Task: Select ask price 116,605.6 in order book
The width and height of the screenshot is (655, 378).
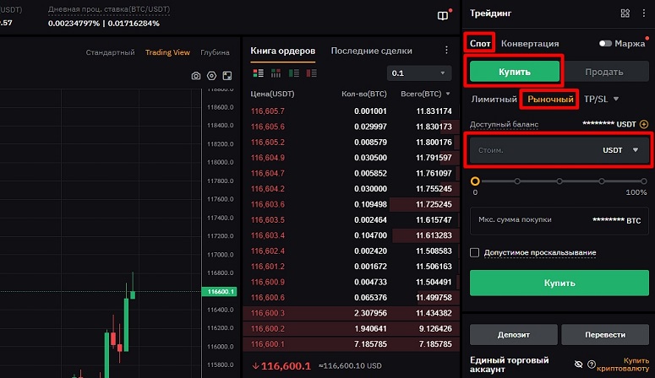Action: (267, 127)
